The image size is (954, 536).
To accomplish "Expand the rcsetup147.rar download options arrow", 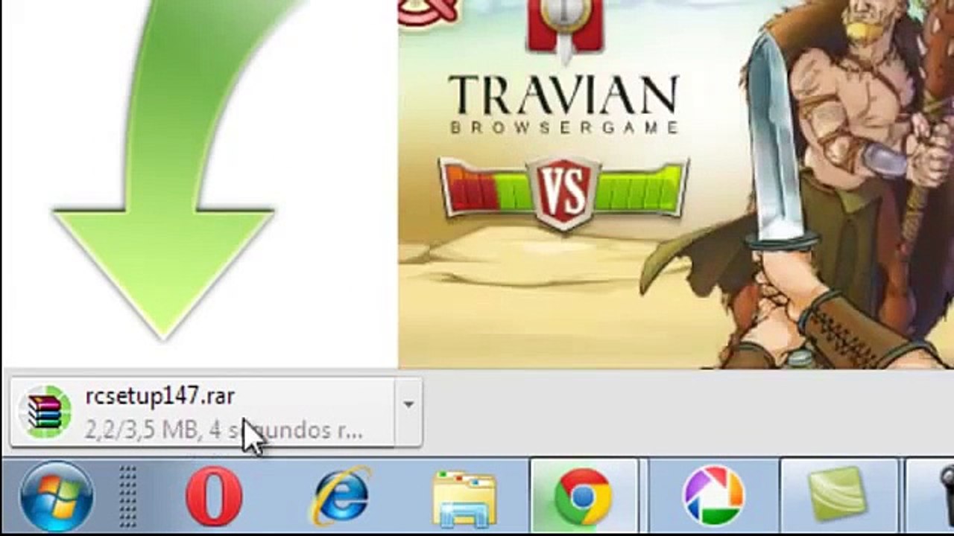I will (x=408, y=404).
